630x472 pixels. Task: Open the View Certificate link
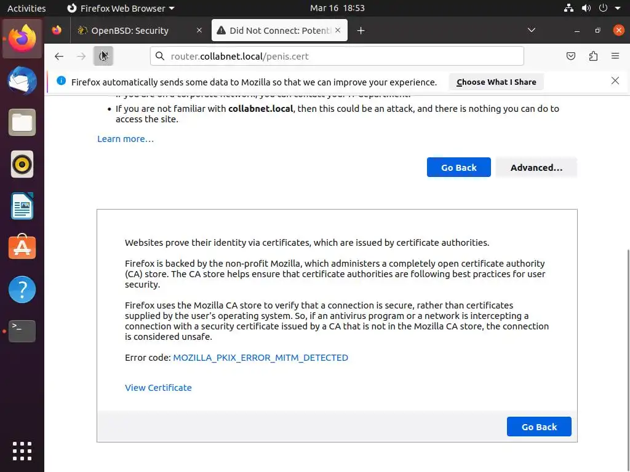158,388
